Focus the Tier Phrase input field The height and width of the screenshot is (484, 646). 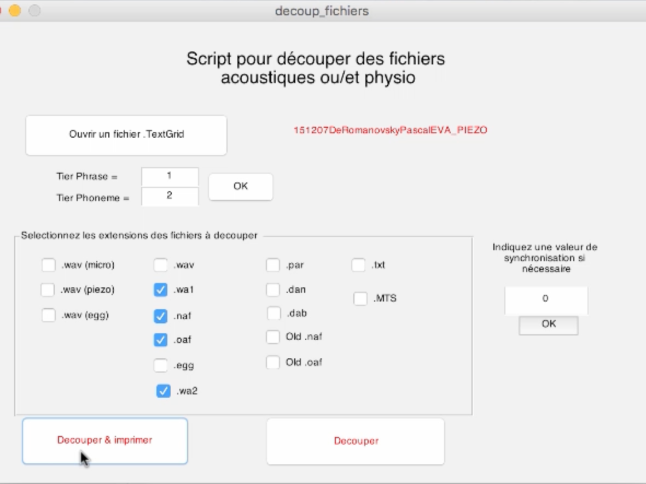pos(170,177)
